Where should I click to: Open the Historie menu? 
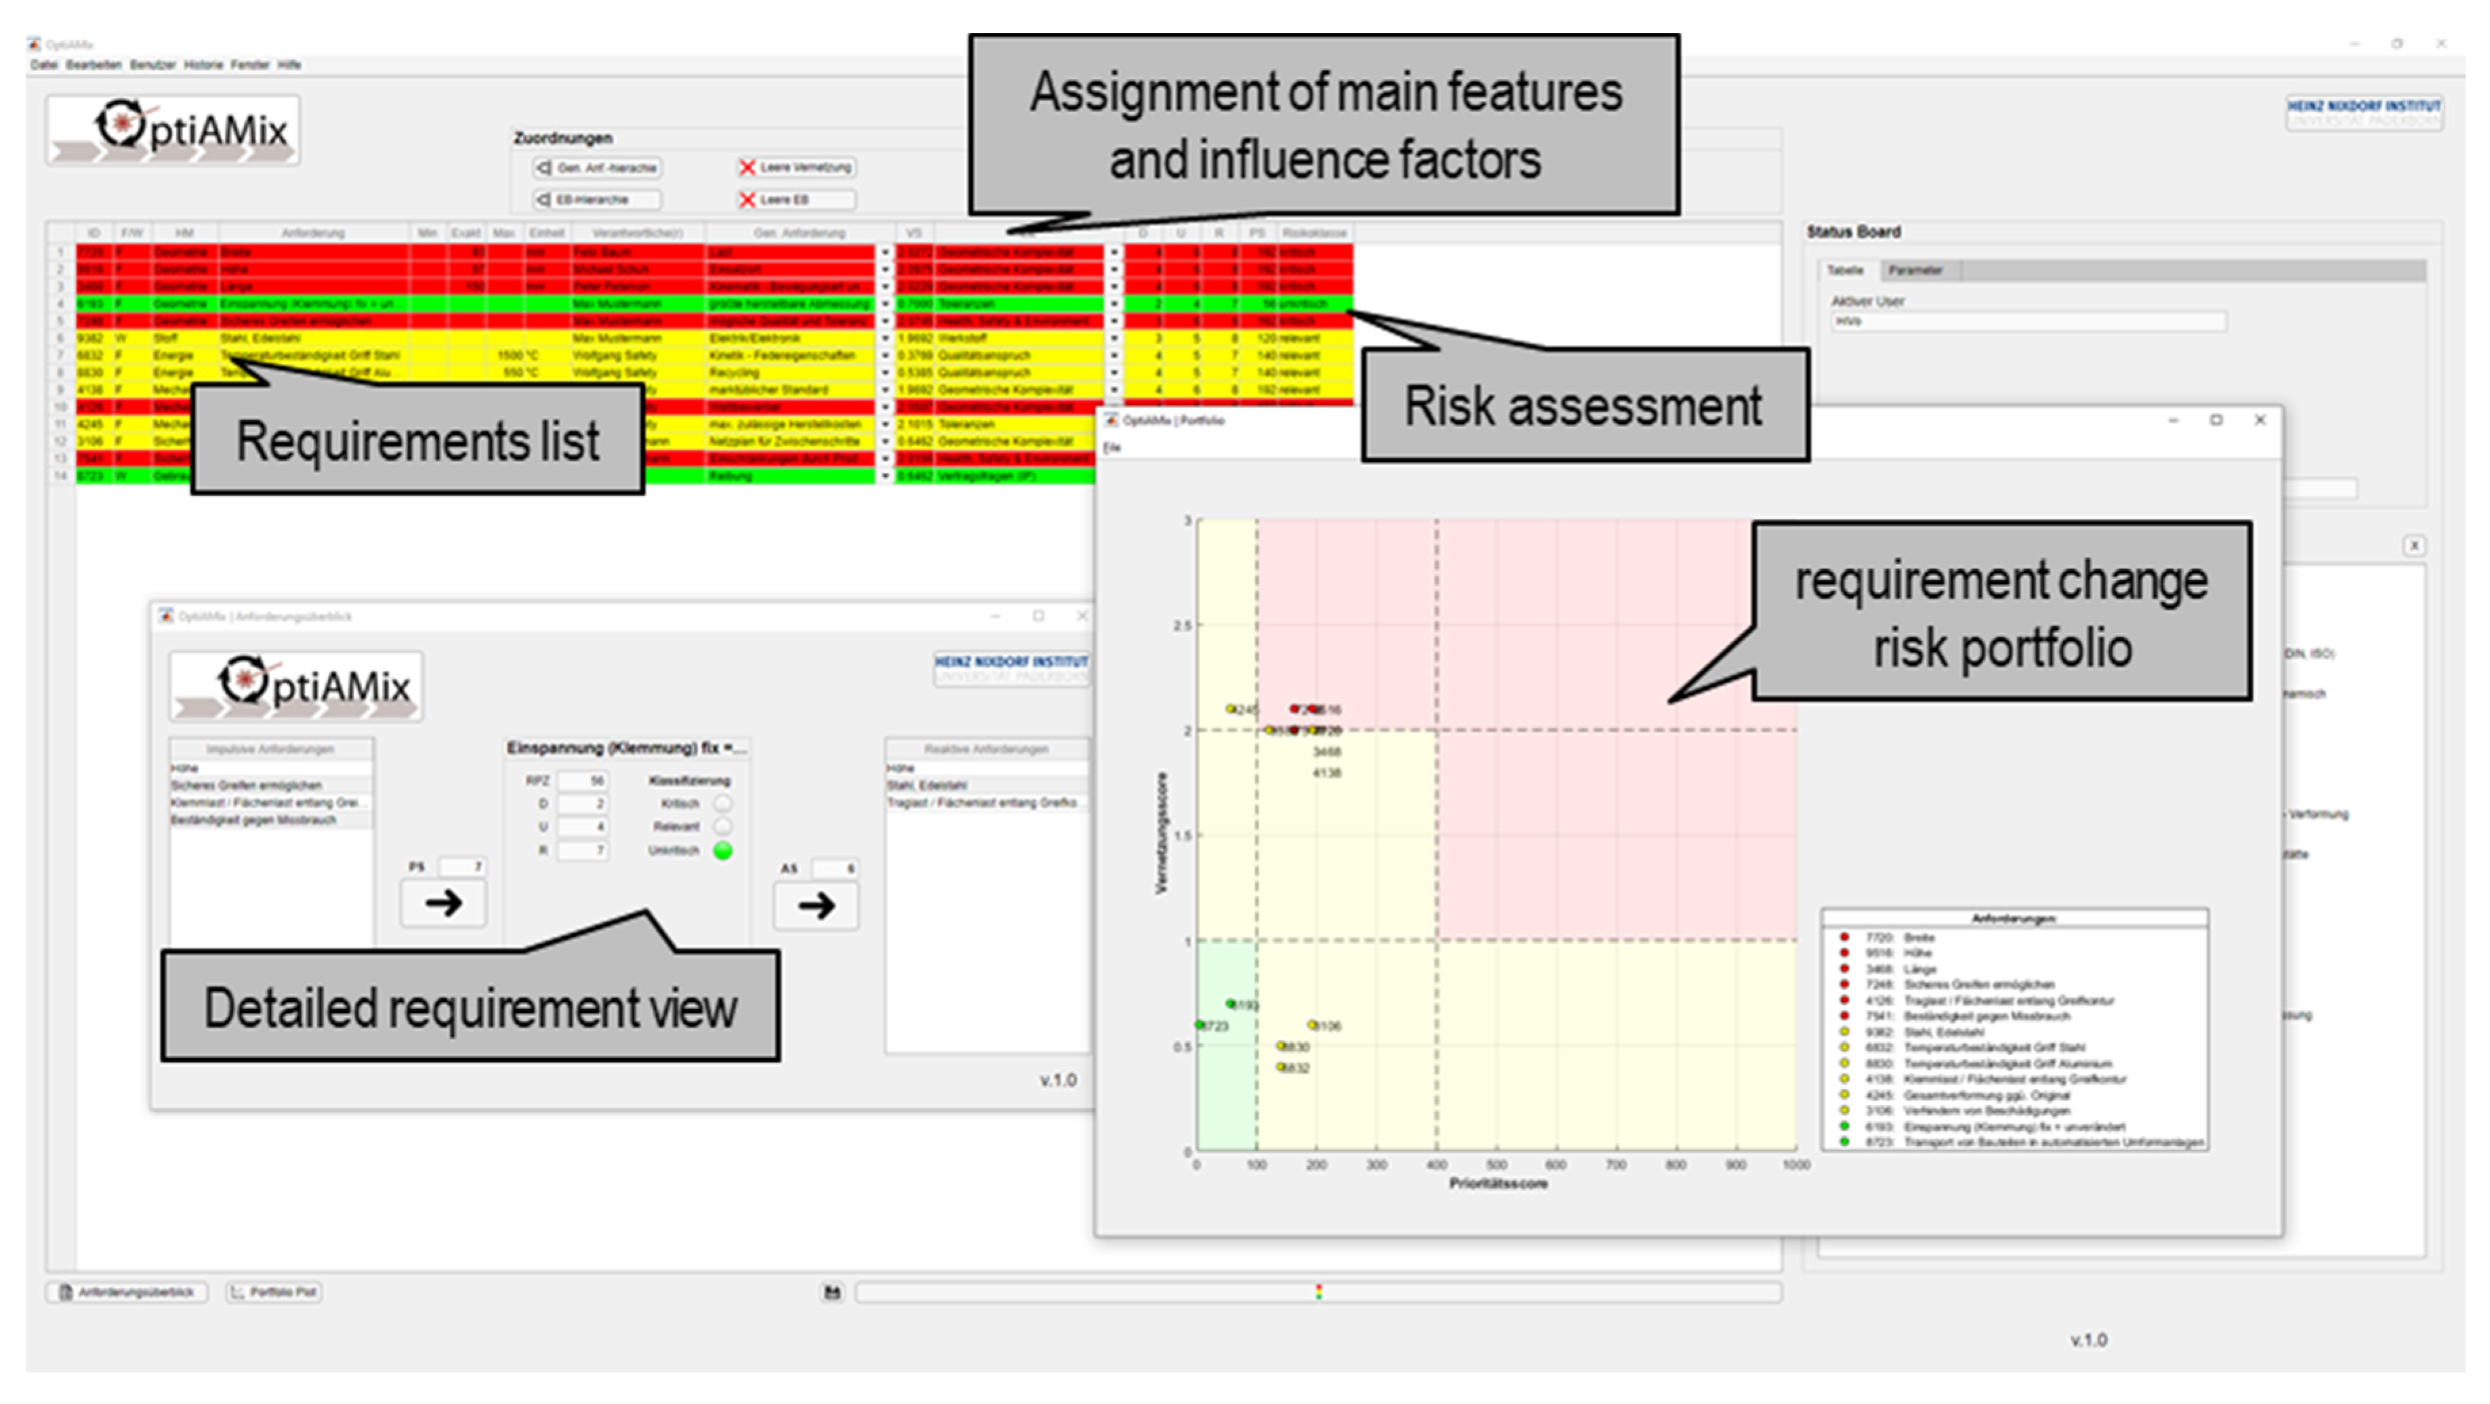203,65
